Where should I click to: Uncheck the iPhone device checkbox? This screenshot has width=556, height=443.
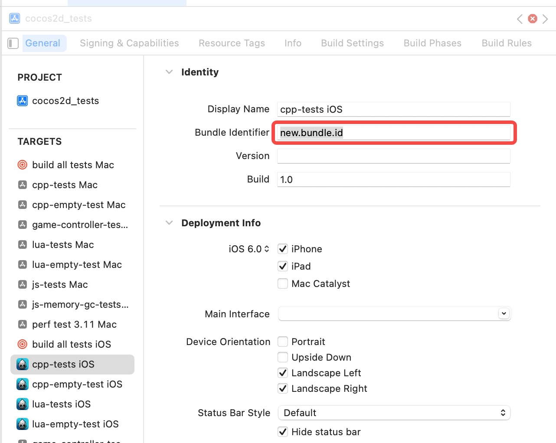coord(283,249)
